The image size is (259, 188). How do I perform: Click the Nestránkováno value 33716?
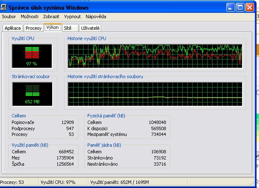coord(160,164)
